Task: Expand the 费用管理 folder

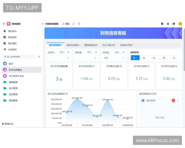Action: click(x=21, y=101)
